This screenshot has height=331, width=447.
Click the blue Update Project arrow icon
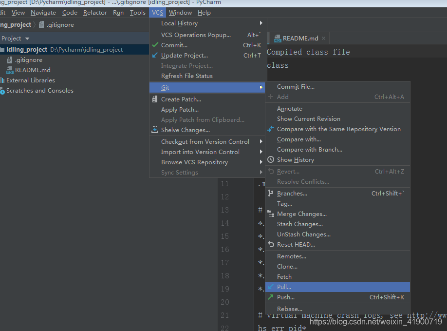click(155, 55)
